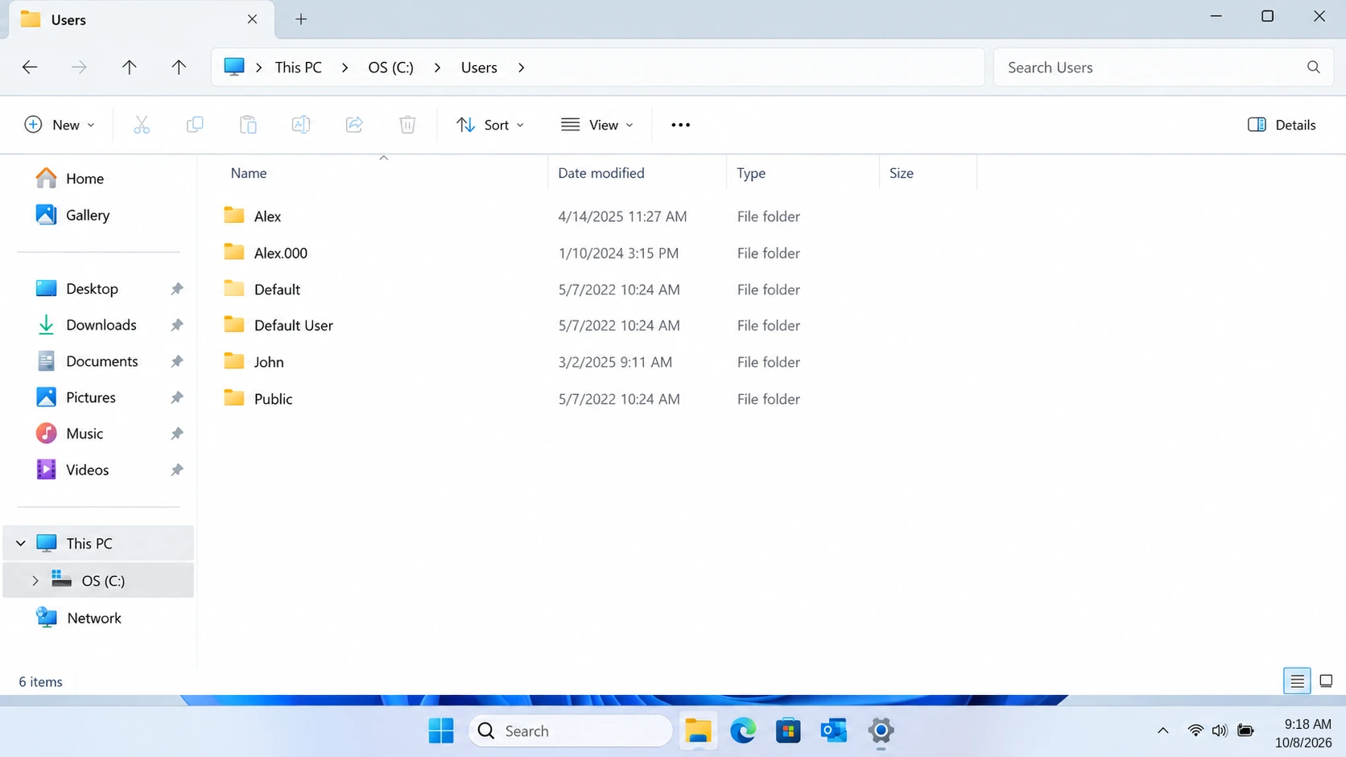Click the Share icon in toolbar
Viewport: 1346px width, 757px height.
point(354,125)
